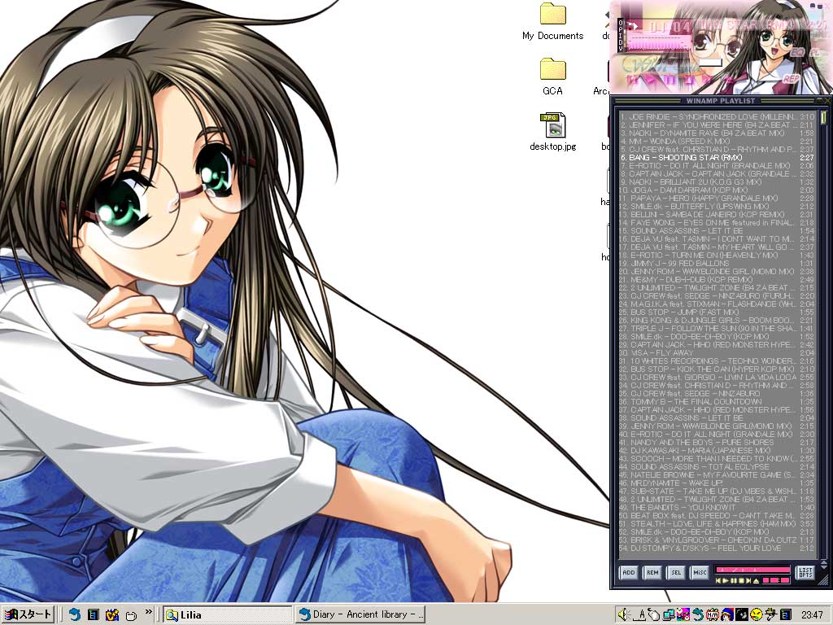Screen dimensions: 833x625
Task: Click the network computers tray icon
Action: point(669,615)
